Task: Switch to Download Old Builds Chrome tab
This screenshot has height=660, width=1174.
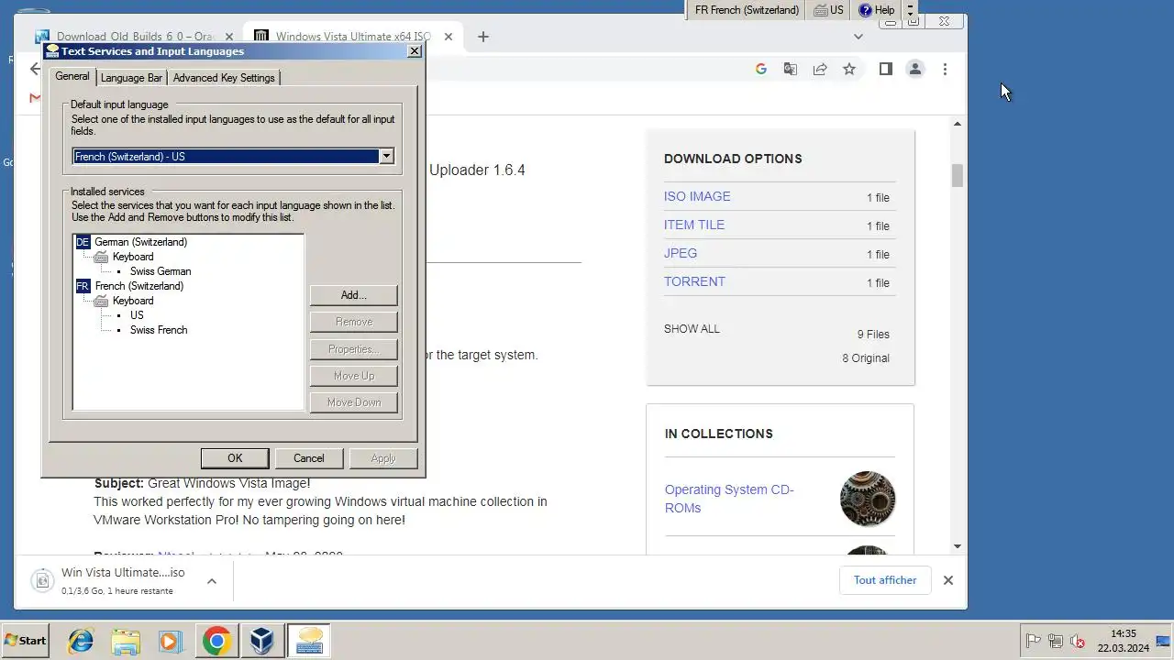Action: pos(135,37)
